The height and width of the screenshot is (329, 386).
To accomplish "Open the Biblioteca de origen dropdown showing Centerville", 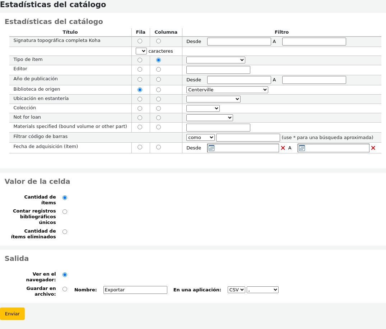I will coord(227,90).
